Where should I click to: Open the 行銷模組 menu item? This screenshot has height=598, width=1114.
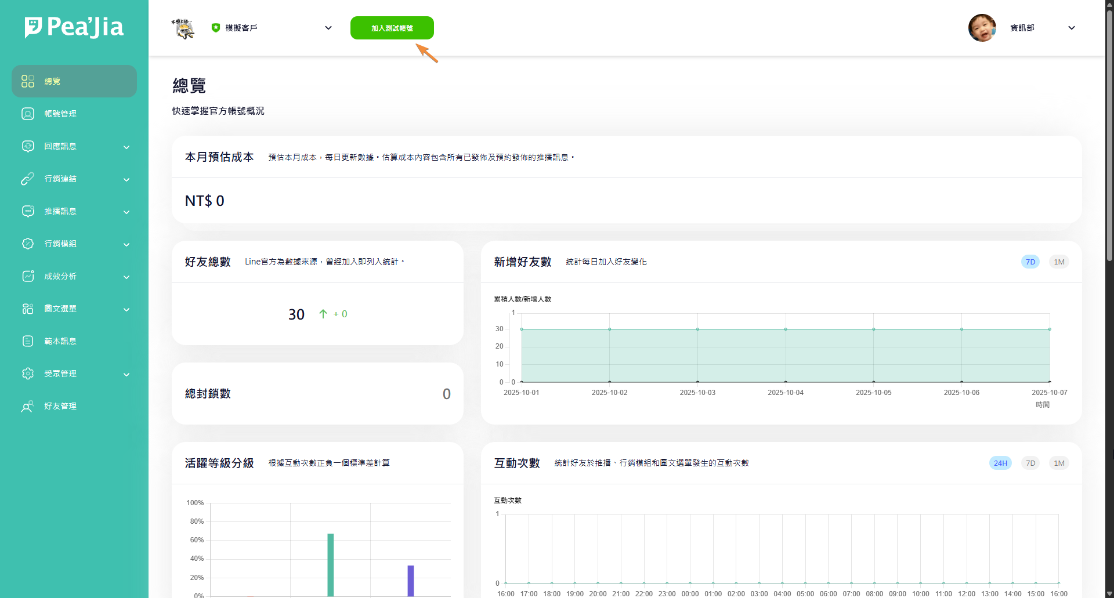60,244
